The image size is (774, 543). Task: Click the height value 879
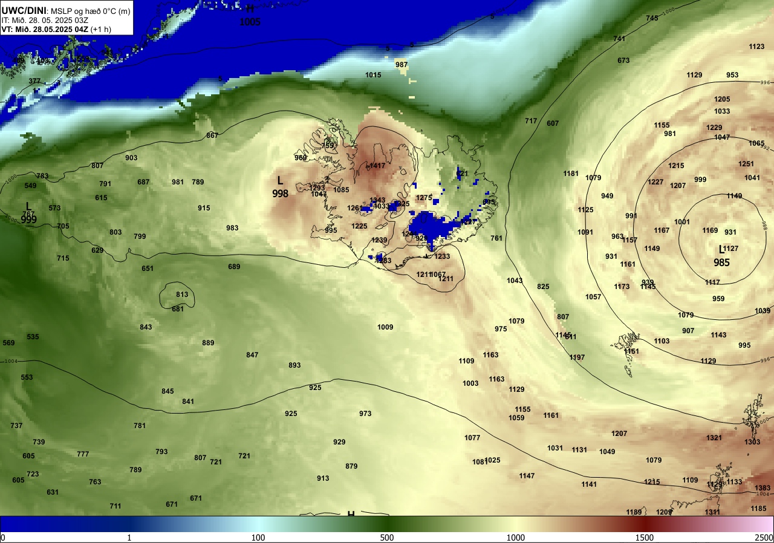pos(351,466)
